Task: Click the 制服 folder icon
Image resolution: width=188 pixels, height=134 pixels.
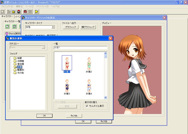Action: [15, 58]
